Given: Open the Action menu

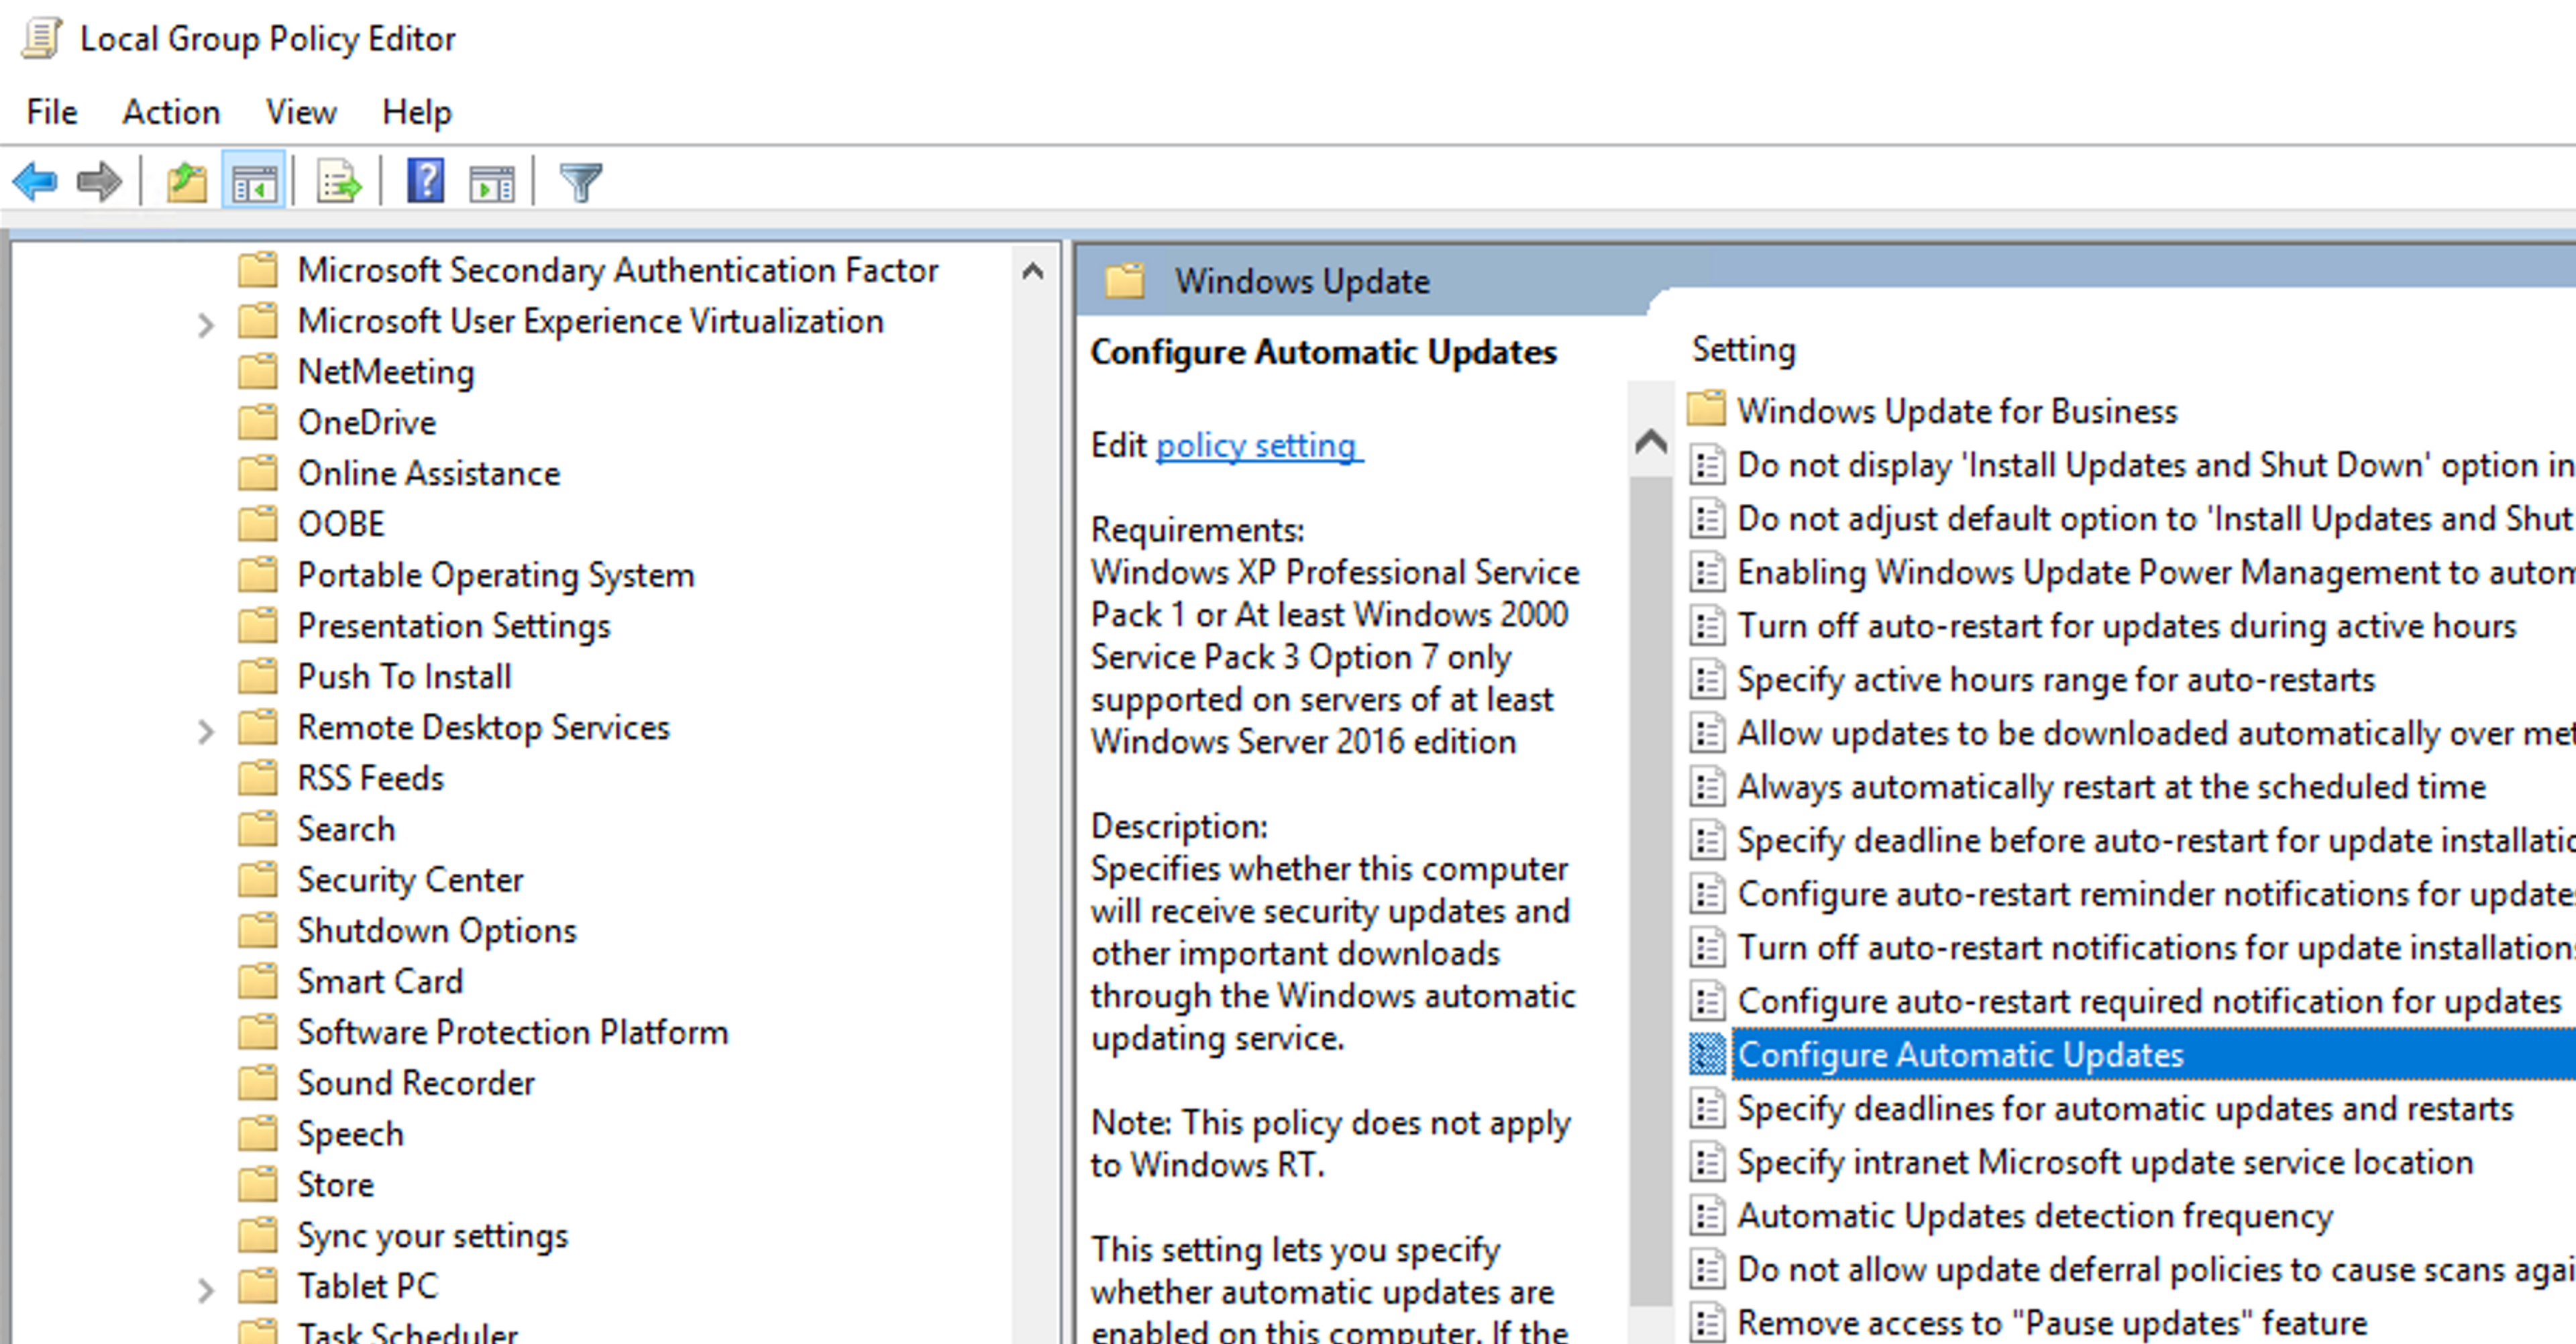Looking at the screenshot, I should pos(171,112).
